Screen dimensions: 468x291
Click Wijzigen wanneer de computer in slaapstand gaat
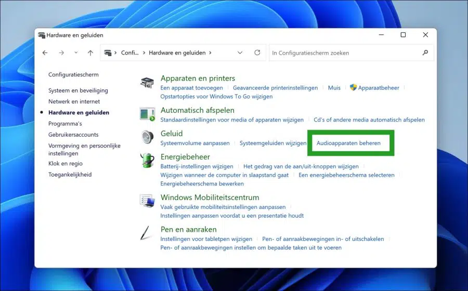pos(225,175)
